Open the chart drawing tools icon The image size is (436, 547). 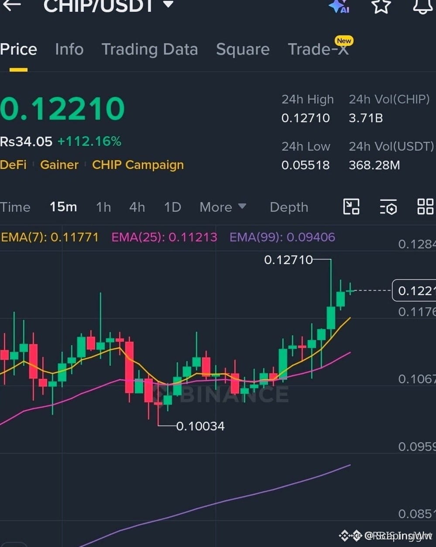click(351, 207)
